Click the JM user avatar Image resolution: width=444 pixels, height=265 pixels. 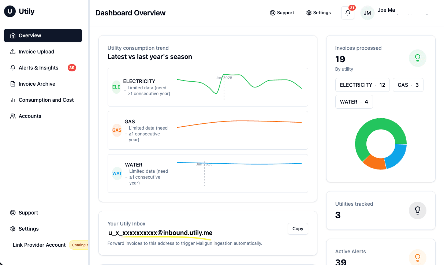pos(367,13)
